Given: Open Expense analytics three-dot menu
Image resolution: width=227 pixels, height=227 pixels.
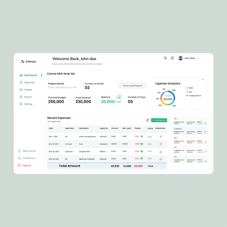Looking at the screenshot, I should click(x=203, y=80).
